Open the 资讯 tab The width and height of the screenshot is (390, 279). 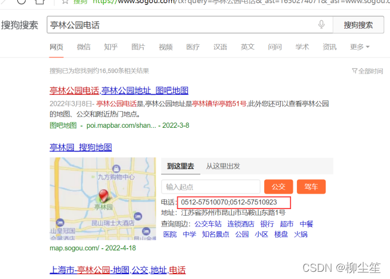point(330,47)
